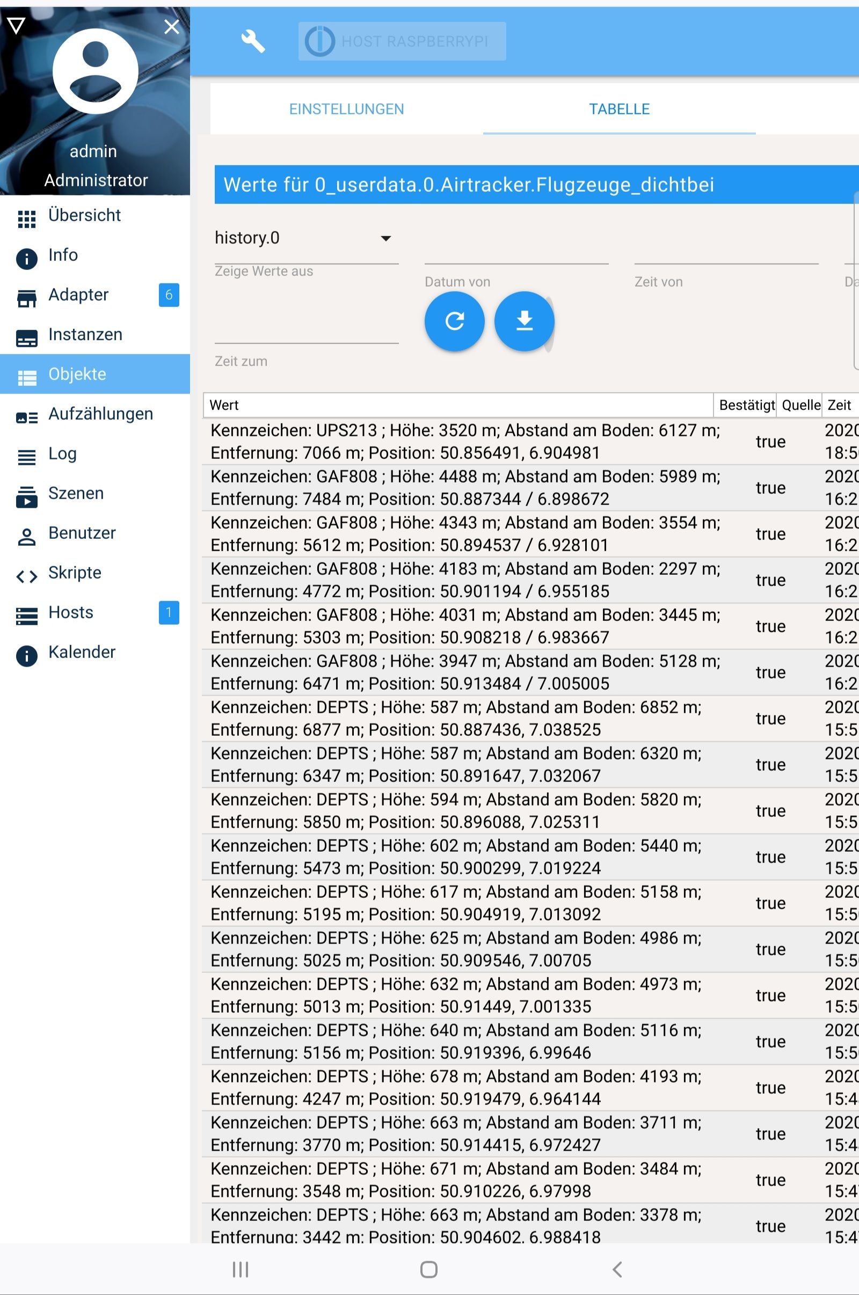Open Info in the sidebar
Image resolution: width=859 pixels, height=1295 pixels.
pos(95,254)
